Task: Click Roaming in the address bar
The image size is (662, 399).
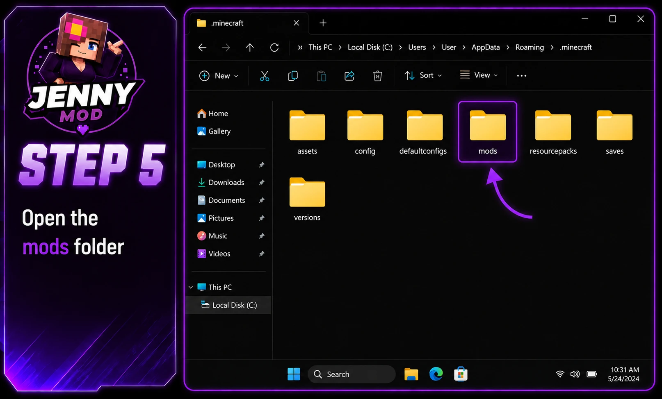Action: [530, 48]
